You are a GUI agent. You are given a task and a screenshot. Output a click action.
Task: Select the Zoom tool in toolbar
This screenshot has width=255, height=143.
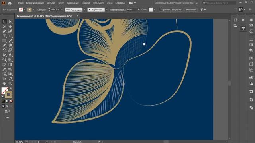coord(10,83)
